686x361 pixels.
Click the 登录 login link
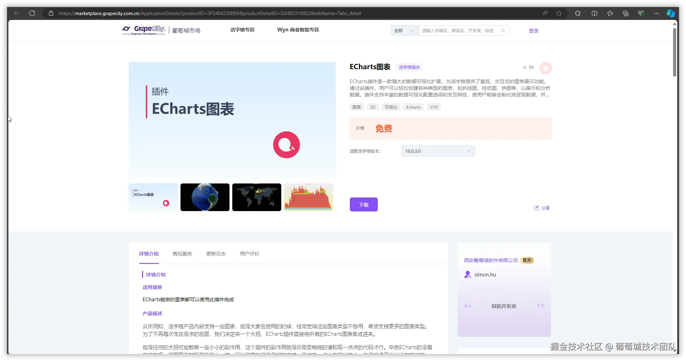(x=533, y=31)
